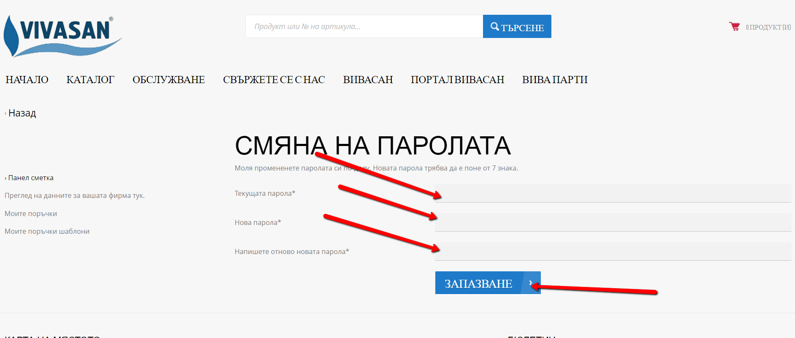Click the shopping cart icon
This screenshot has height=338, width=795.
(x=734, y=27)
